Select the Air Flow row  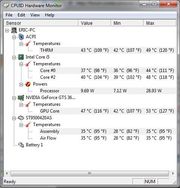(108, 138)
